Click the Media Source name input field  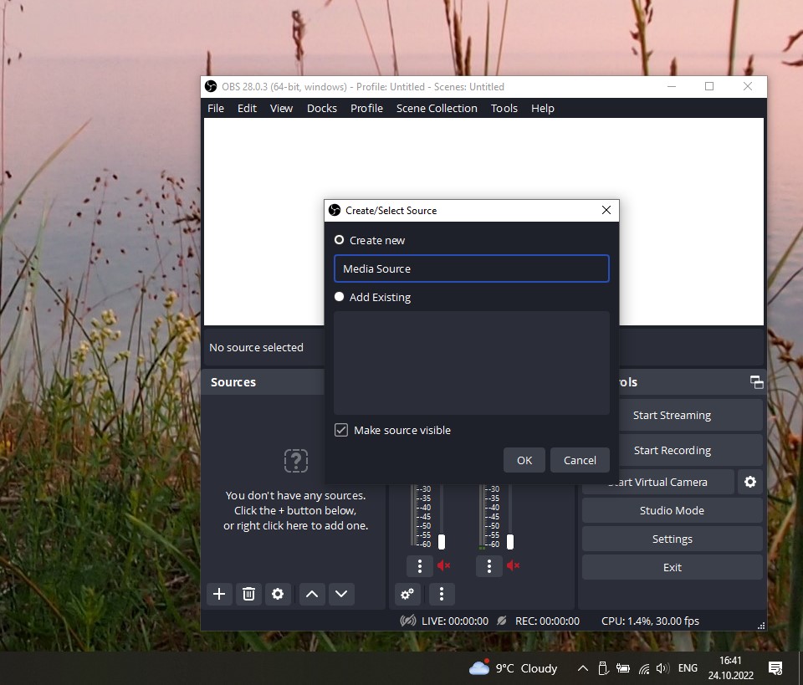pos(471,268)
